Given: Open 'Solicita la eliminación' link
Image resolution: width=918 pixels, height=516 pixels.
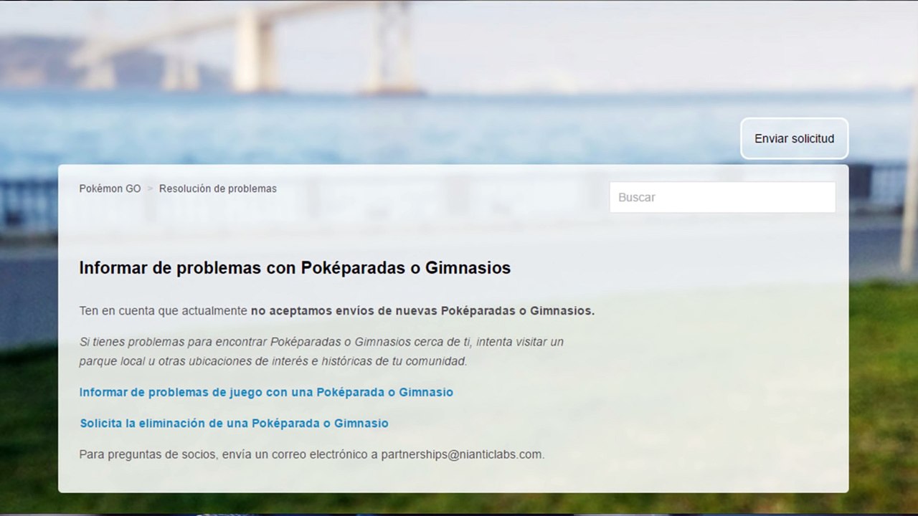Looking at the screenshot, I should coord(234,424).
